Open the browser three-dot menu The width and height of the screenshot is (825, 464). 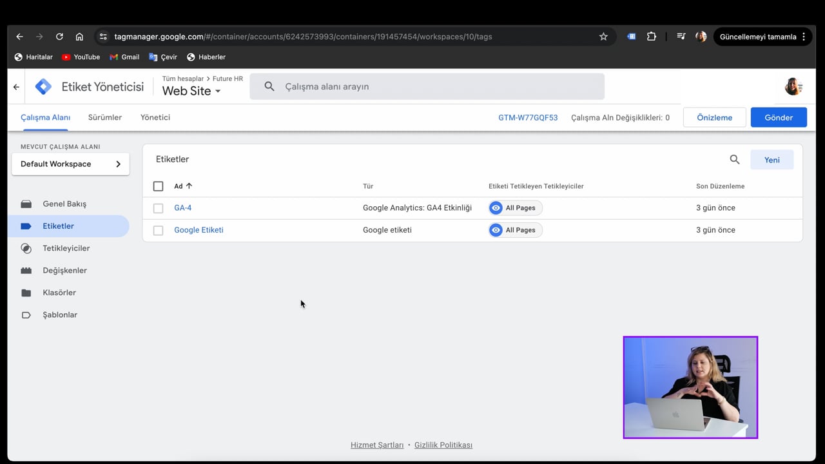tap(804, 37)
